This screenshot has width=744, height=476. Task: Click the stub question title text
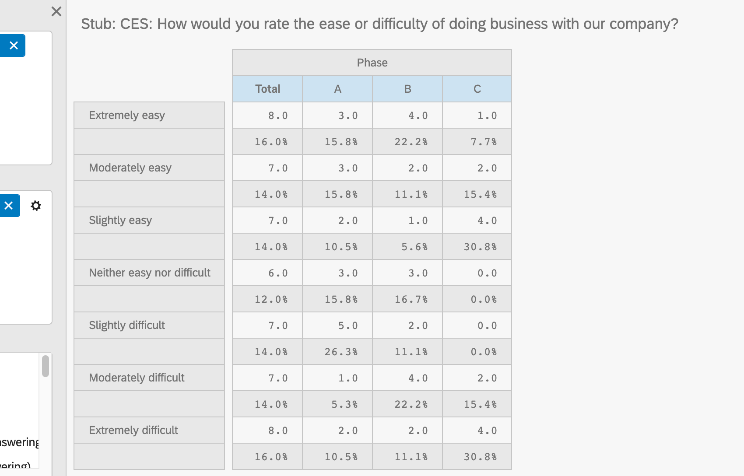(x=379, y=24)
